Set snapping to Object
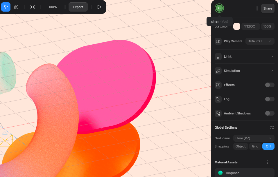 coord(241,146)
